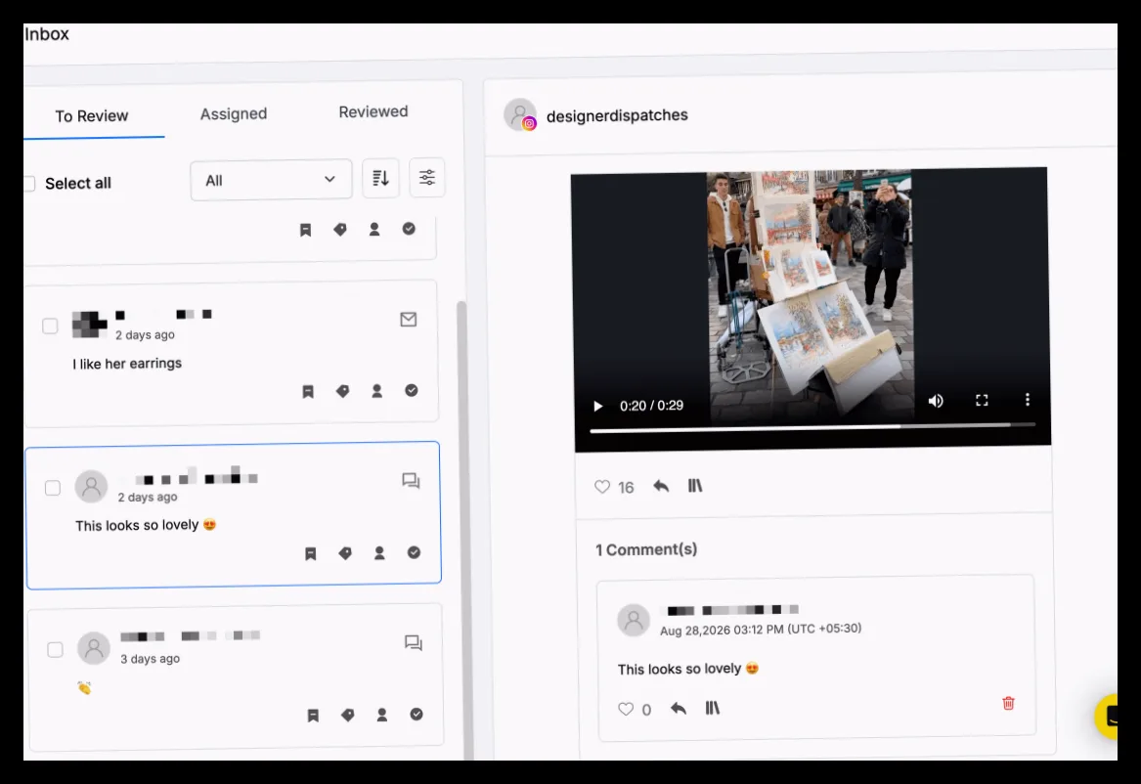Reply to the 'This looks so lovely' comment
Screen dimensions: 1141x784
679,709
